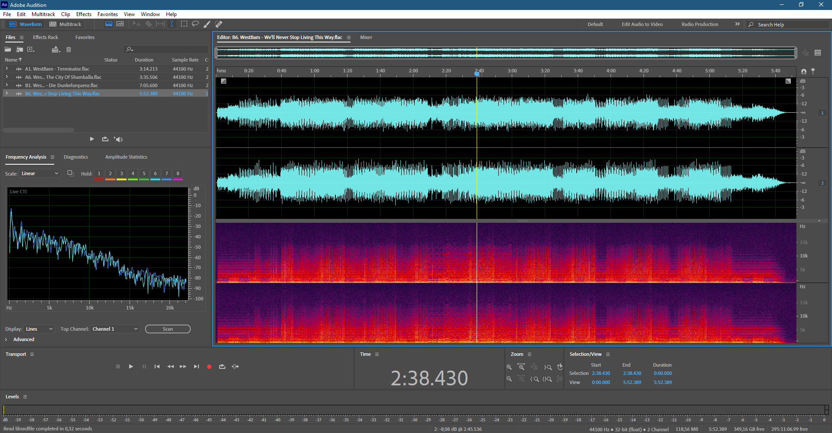The height and width of the screenshot is (433, 832).
Task: Click the pin icon beside the timeline ruler
Action: point(813,71)
